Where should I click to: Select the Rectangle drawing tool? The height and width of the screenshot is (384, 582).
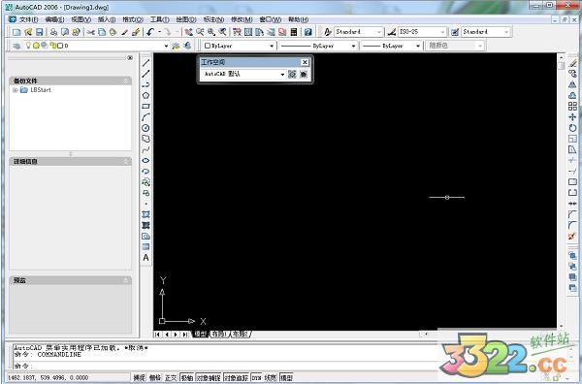pyautogui.click(x=145, y=106)
